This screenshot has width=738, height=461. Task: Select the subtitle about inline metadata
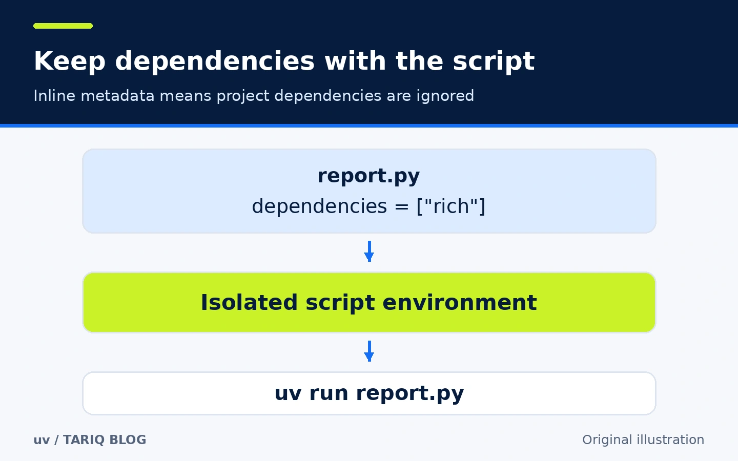254,96
